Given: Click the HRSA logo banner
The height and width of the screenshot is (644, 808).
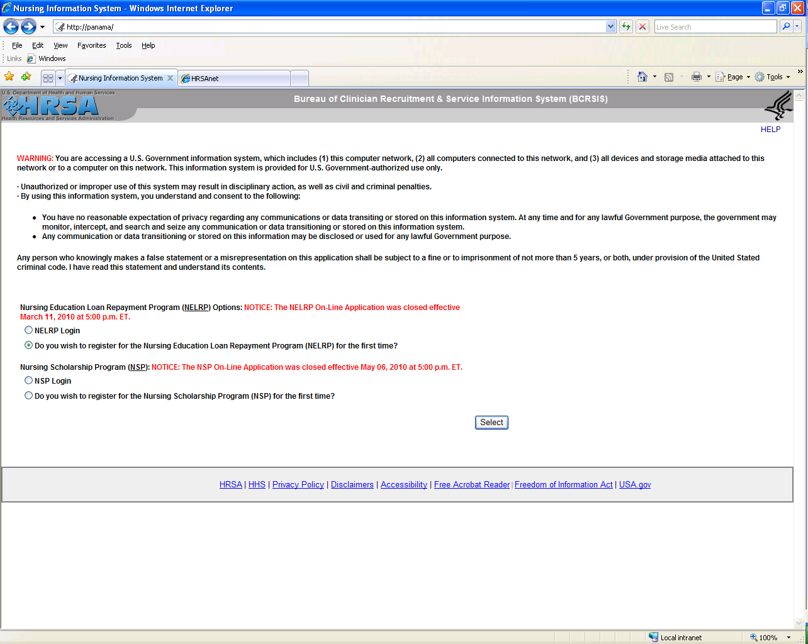Looking at the screenshot, I should tap(58, 105).
